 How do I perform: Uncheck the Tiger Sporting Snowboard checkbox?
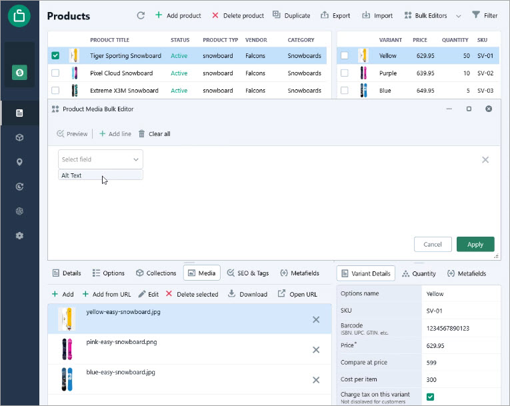click(x=55, y=55)
